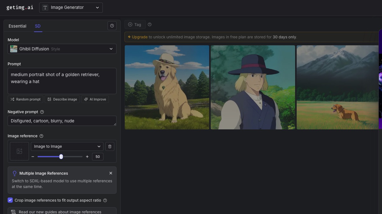Click info icon beside crop image references
The image size is (382, 214).
(x=105, y=200)
